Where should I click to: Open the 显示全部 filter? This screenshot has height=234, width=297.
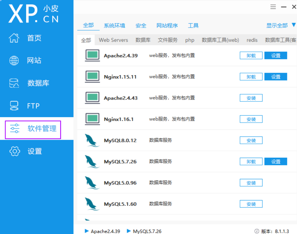tap(277, 25)
